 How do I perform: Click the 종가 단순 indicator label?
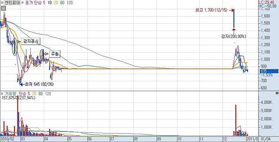point(34,3)
